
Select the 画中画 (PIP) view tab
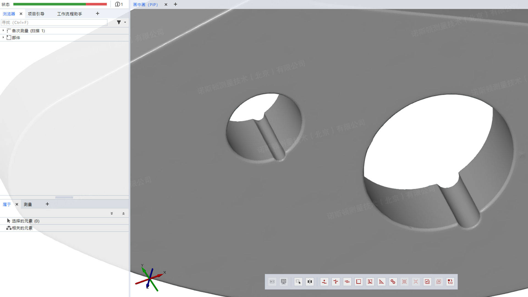coord(145,4)
